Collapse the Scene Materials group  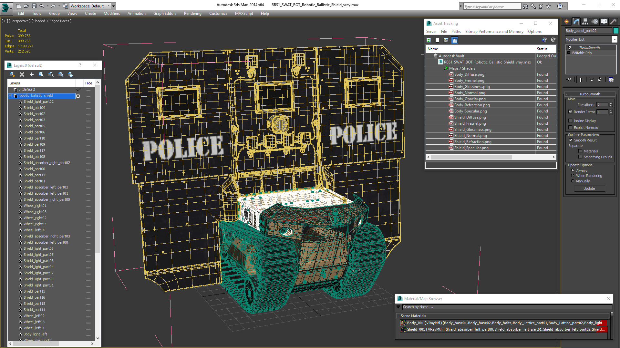click(398, 316)
